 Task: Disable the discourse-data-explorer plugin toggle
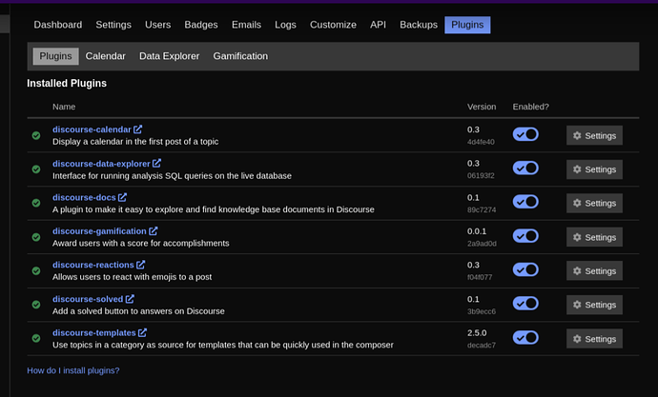pos(525,168)
